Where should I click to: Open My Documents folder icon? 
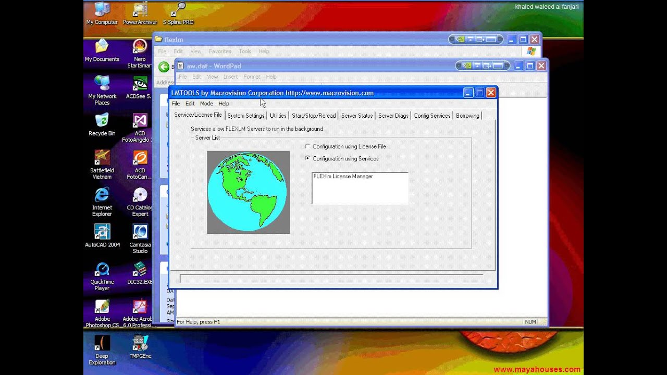(x=102, y=51)
